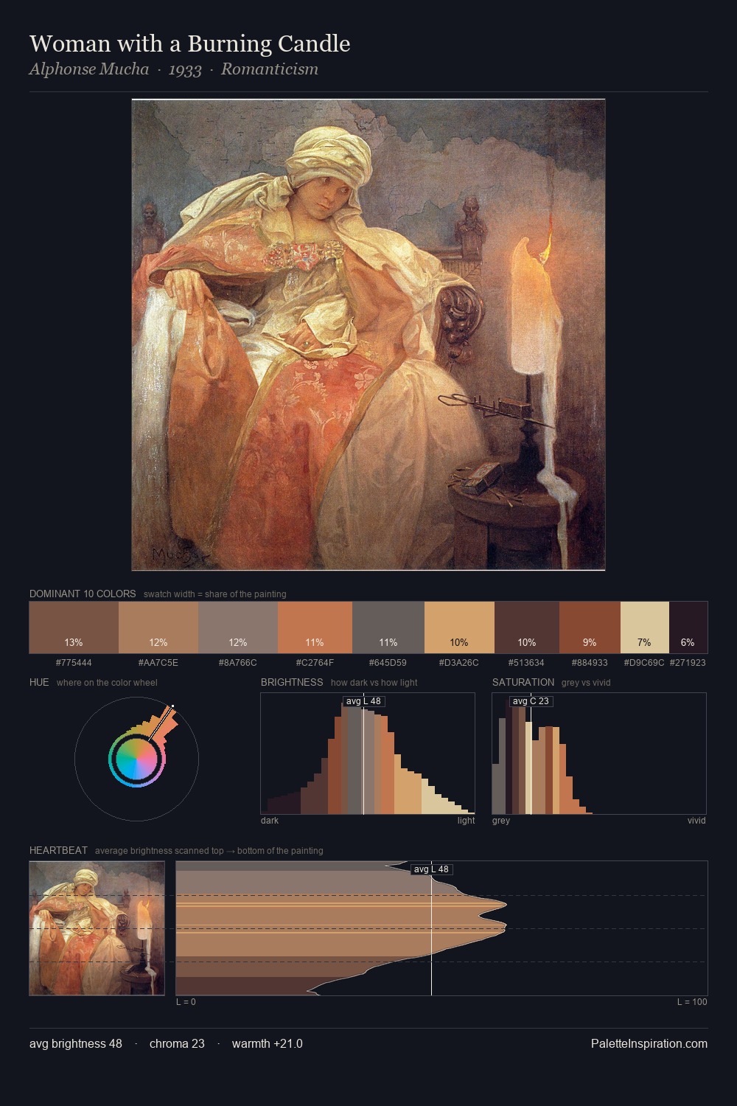Open the PaletteInspiration.com link
The image size is (737, 1106).
[x=649, y=1043]
